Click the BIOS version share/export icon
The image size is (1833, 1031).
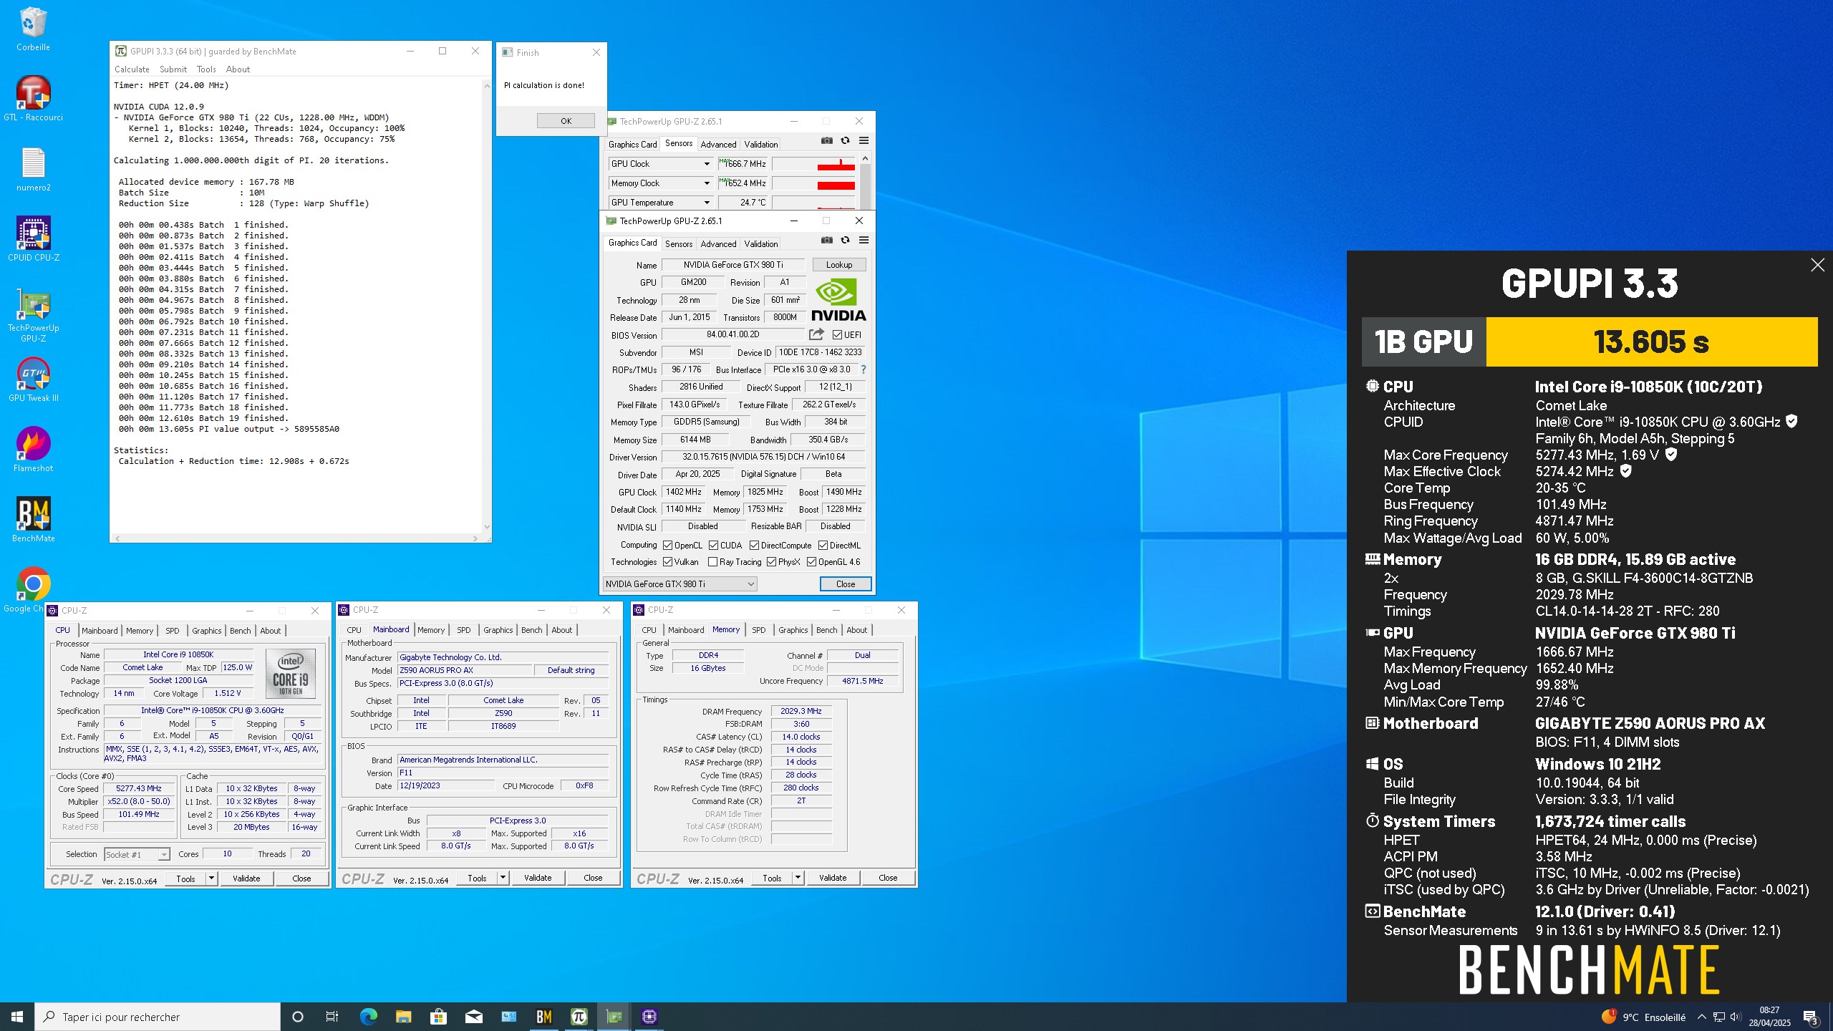tap(816, 334)
